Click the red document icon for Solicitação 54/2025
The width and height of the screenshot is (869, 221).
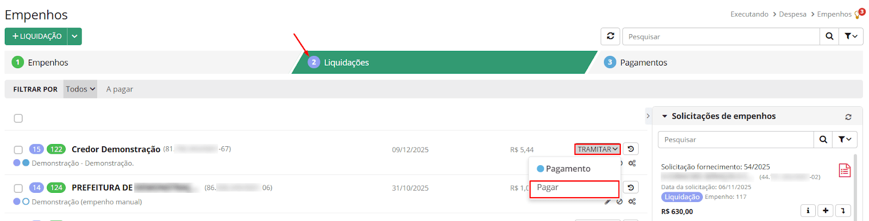(845, 171)
